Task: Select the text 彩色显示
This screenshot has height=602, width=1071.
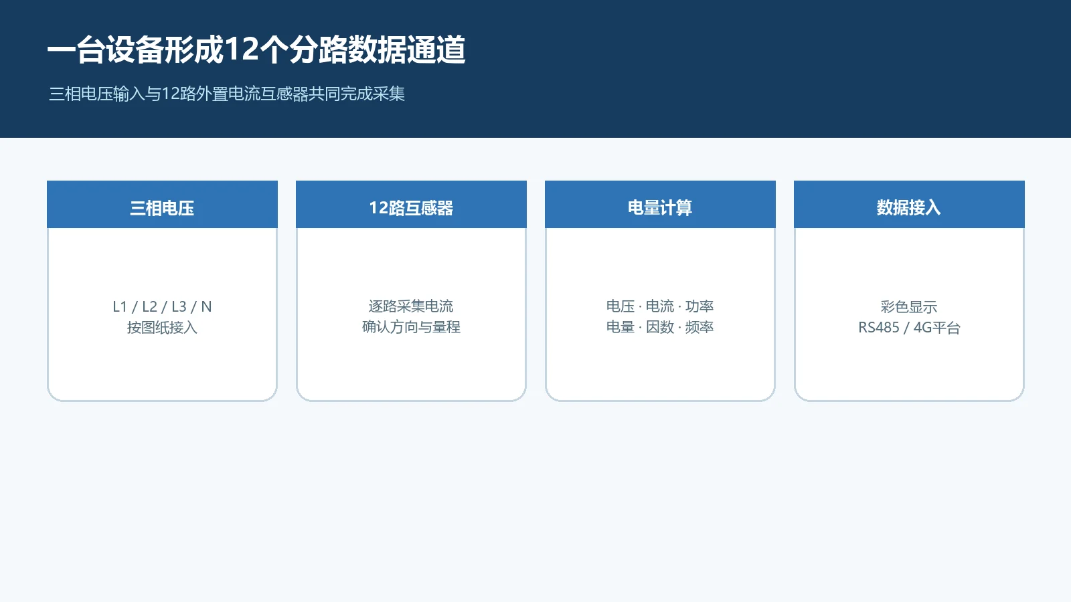Action: click(x=909, y=306)
